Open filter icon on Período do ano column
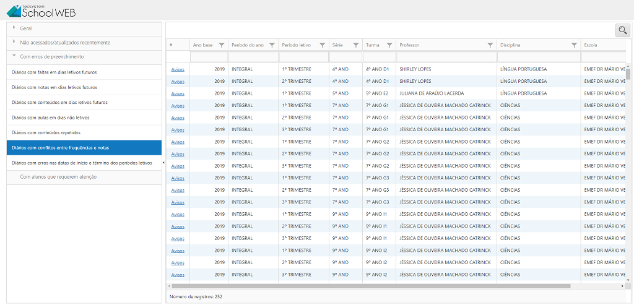The width and height of the screenshot is (634, 305). coord(272,45)
